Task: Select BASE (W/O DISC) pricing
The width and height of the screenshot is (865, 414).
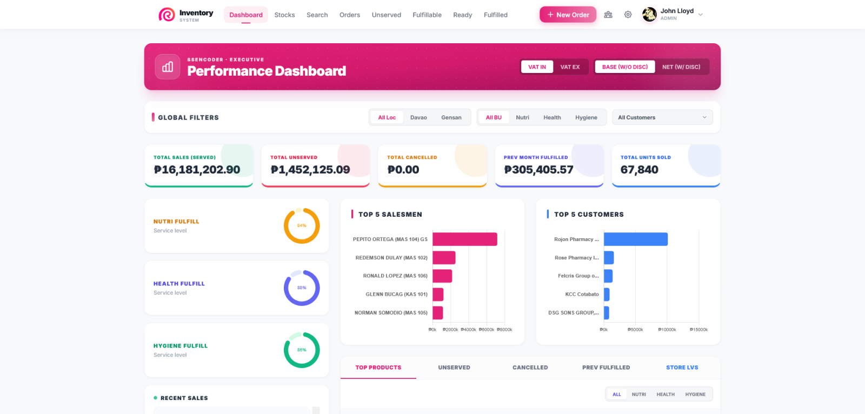Action: [x=625, y=67]
